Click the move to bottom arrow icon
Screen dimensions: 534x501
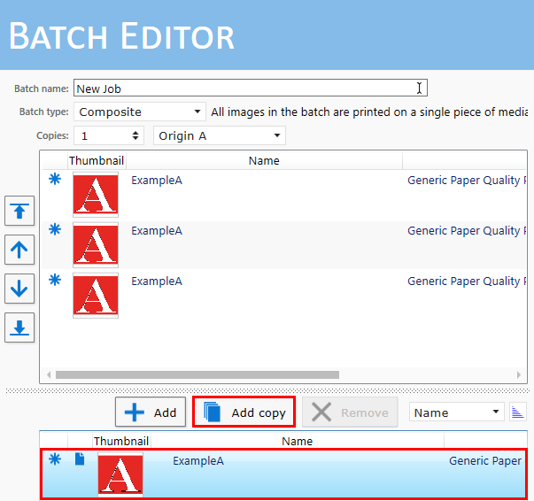(19, 327)
